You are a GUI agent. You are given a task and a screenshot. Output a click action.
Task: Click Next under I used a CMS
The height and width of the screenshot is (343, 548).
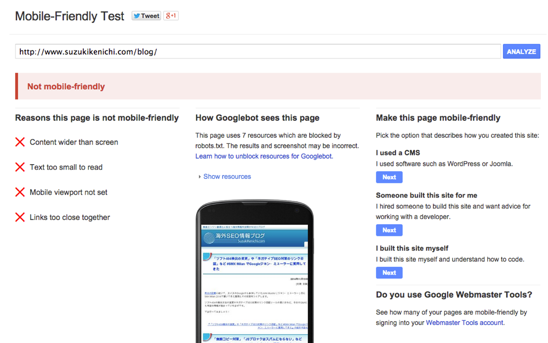(x=389, y=177)
